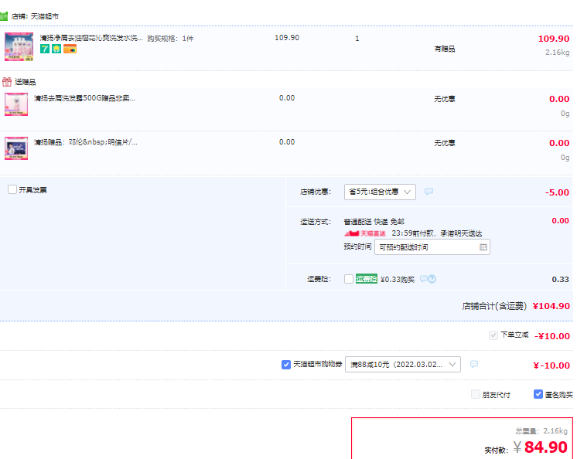Toggle the 下单立减 checkbox
Screen dimensions: 577x459
coord(493,335)
